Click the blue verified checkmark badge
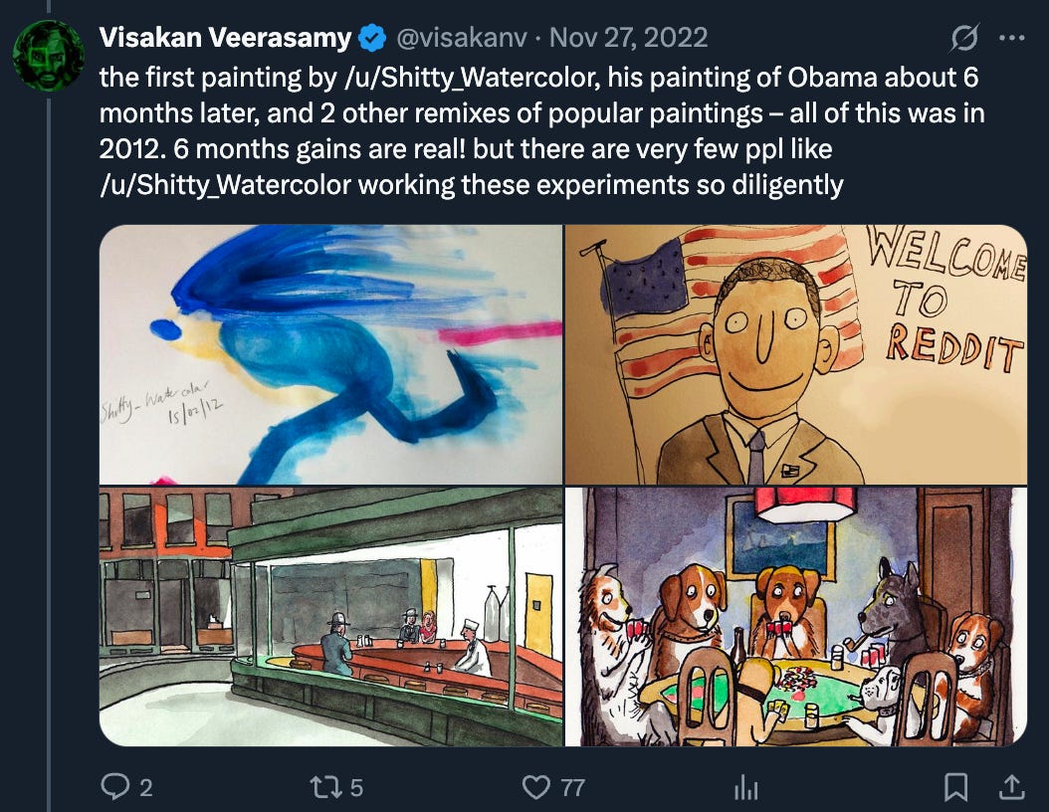This screenshot has width=1049, height=812. point(372,38)
